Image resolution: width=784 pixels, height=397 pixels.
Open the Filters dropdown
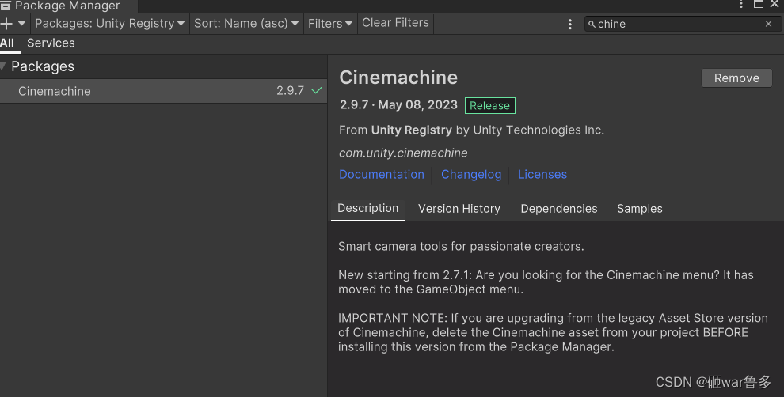(x=329, y=24)
